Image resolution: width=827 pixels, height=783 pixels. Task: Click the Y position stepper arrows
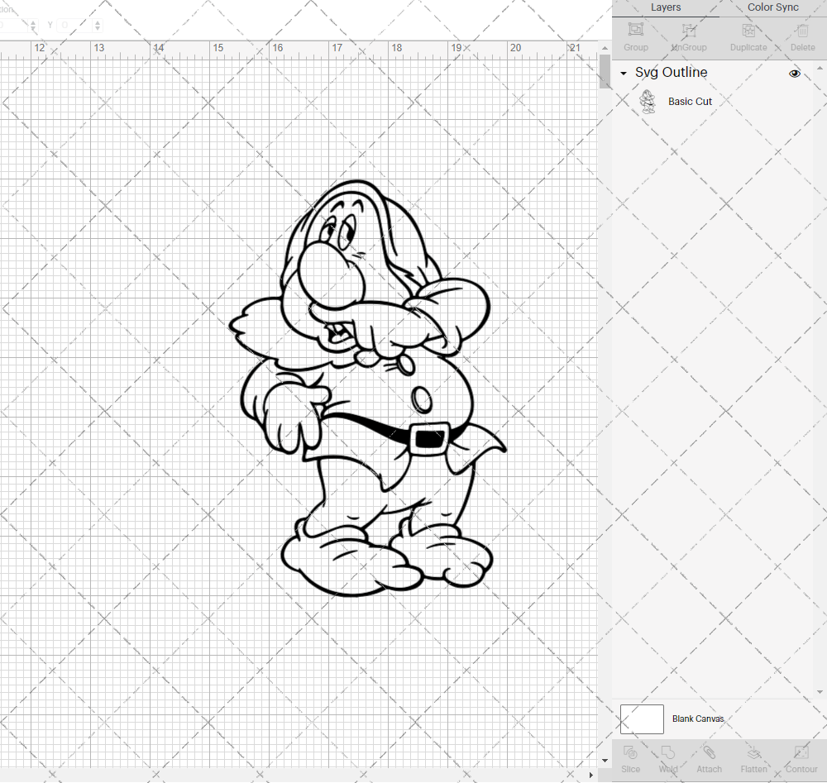pos(98,25)
